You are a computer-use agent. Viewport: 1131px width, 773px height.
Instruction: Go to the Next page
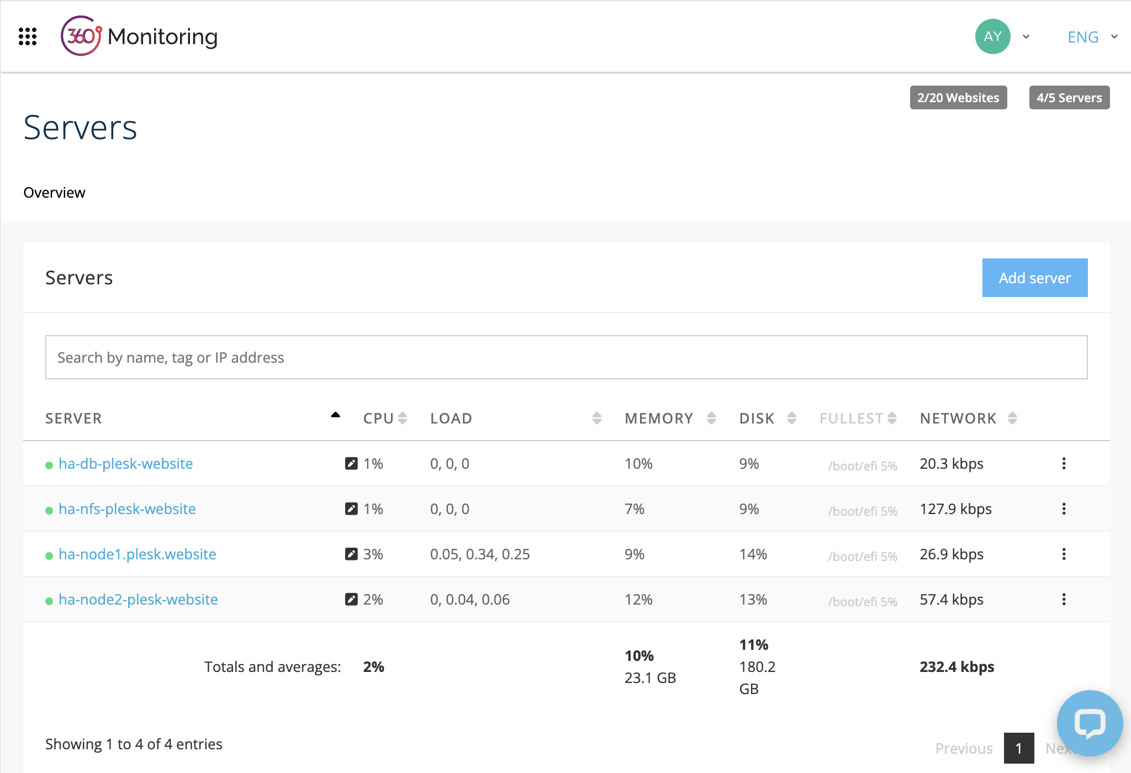(1060, 748)
